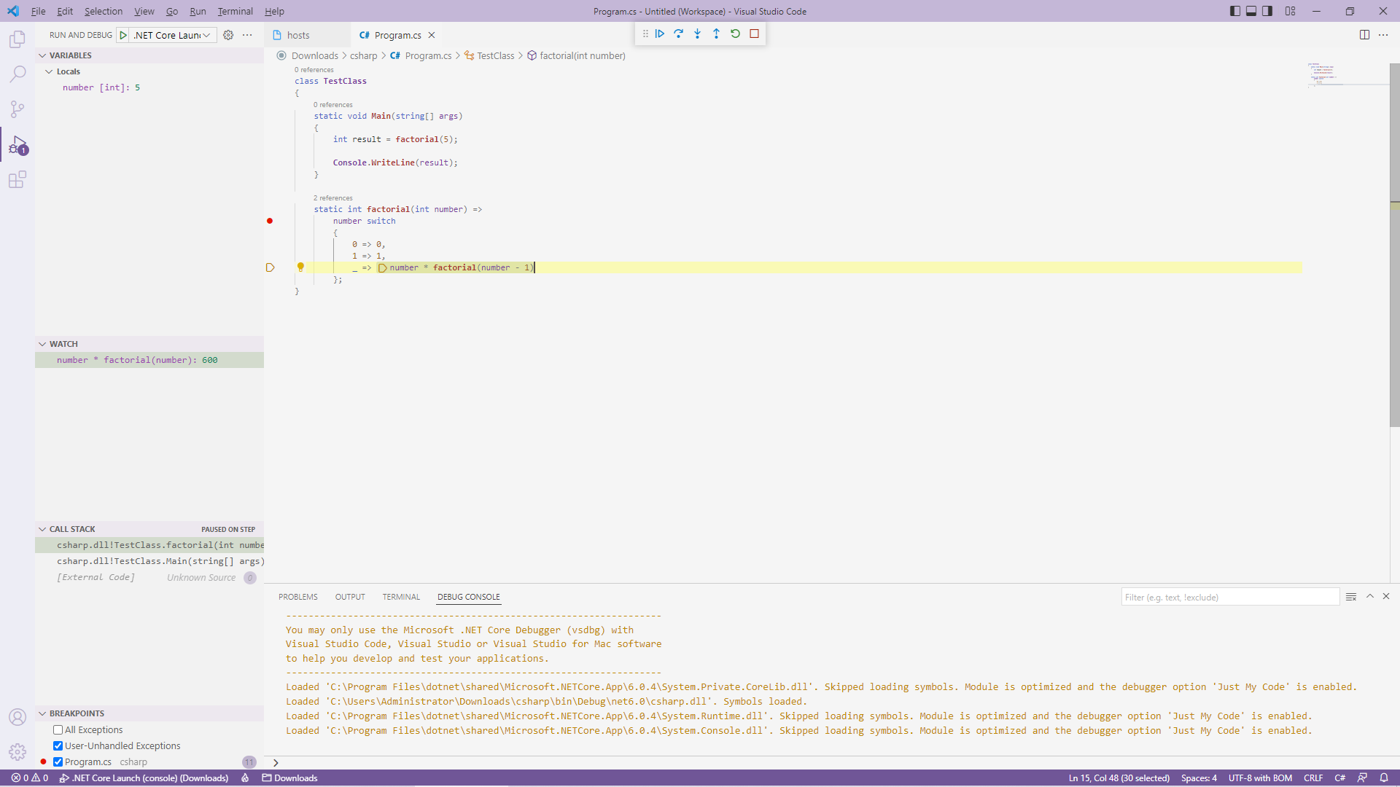The image size is (1400, 787).
Task: Open the Terminal menu
Action: [235, 11]
